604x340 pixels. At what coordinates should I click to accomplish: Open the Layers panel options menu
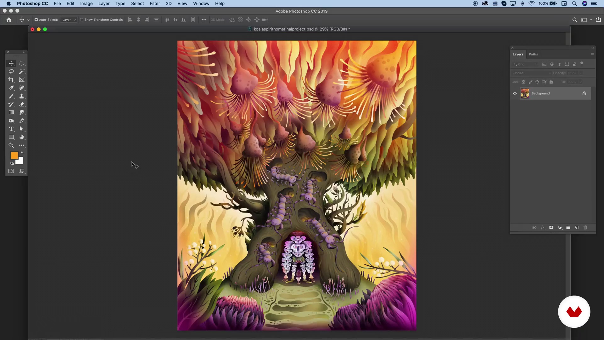(x=592, y=54)
